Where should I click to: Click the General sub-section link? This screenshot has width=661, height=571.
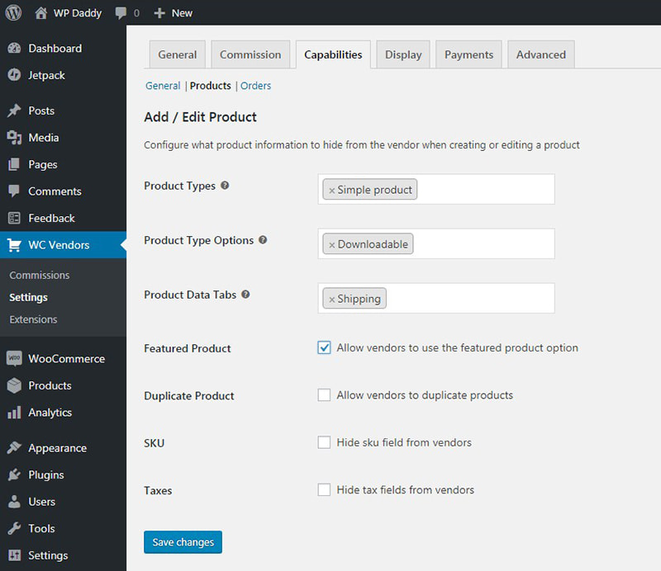pyautogui.click(x=163, y=86)
